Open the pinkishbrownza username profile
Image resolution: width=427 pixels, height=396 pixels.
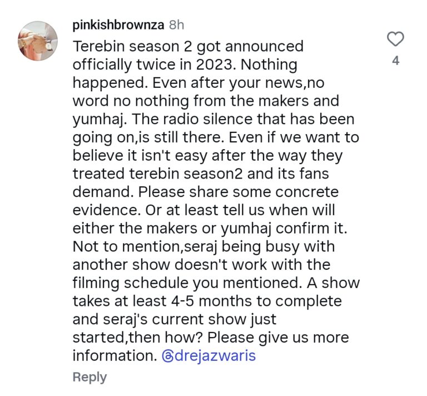point(118,25)
